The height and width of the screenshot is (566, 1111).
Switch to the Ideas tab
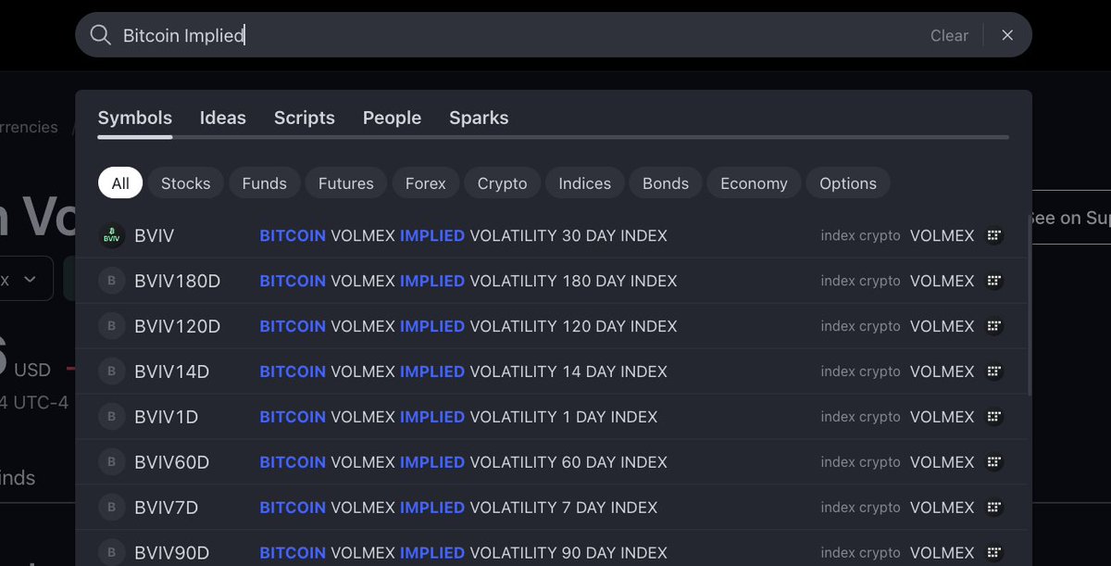click(x=223, y=118)
